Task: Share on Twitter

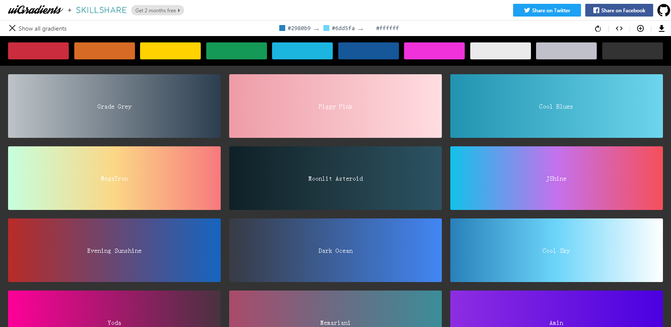Action: (x=547, y=10)
